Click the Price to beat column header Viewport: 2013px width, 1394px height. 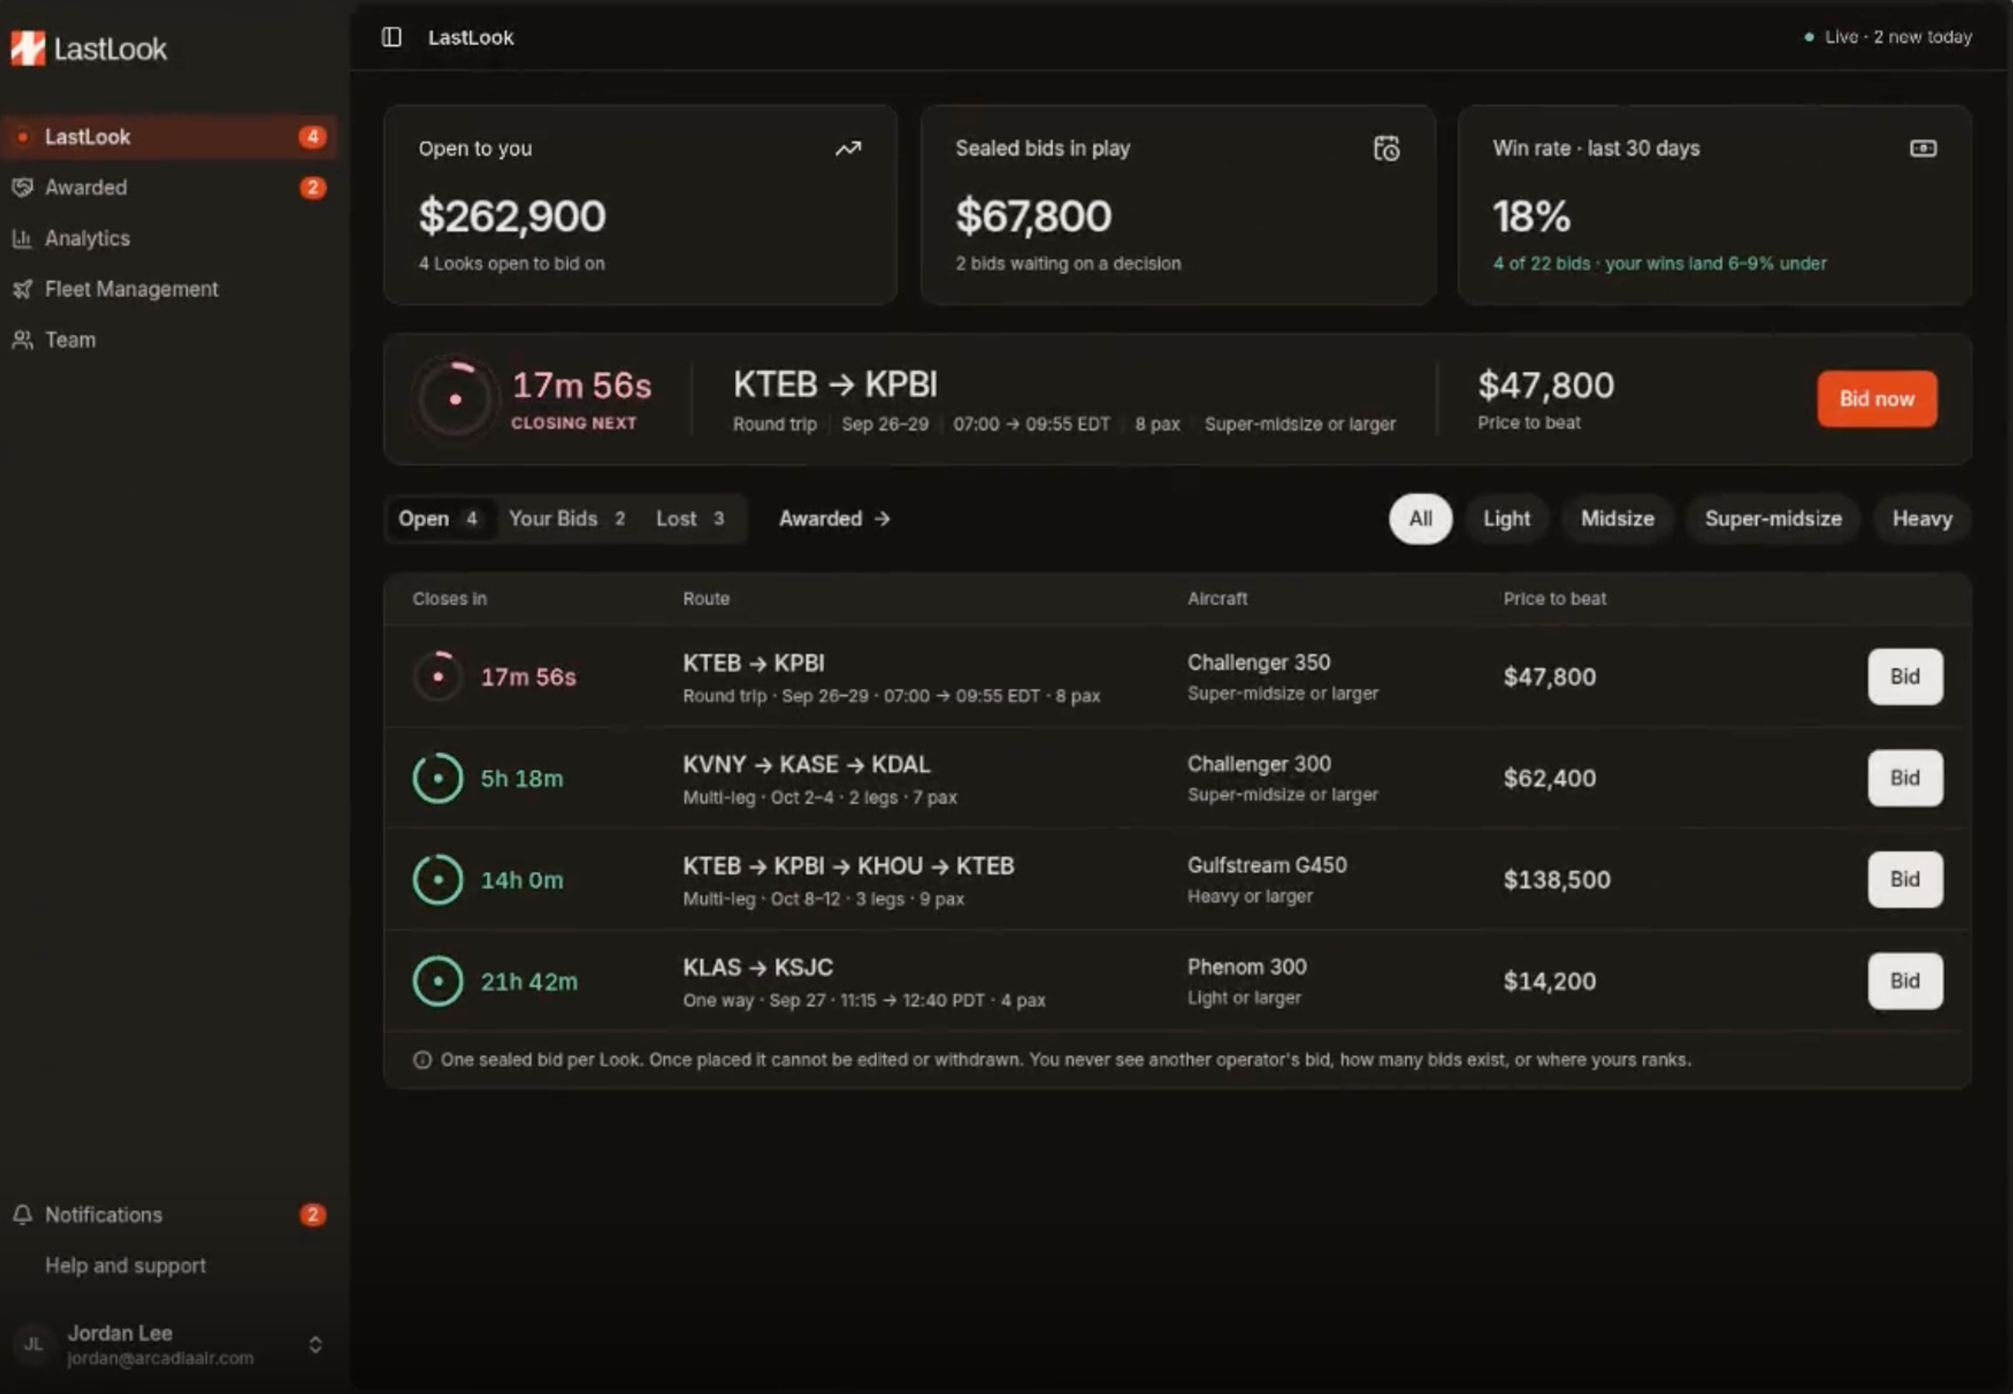click(1554, 598)
